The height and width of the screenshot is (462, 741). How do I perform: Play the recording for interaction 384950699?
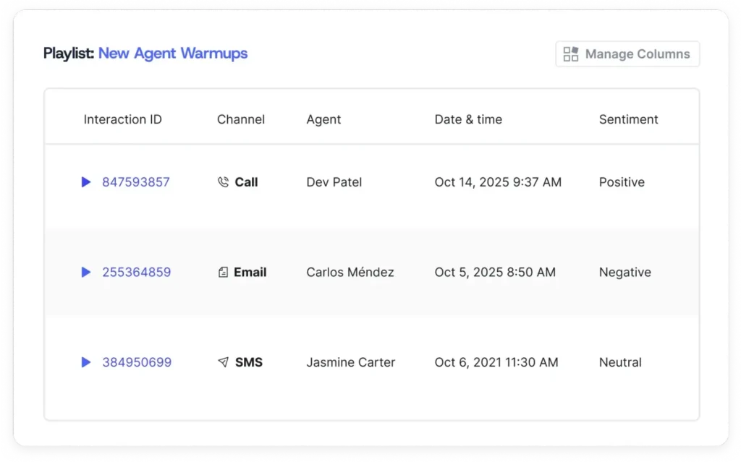click(86, 362)
